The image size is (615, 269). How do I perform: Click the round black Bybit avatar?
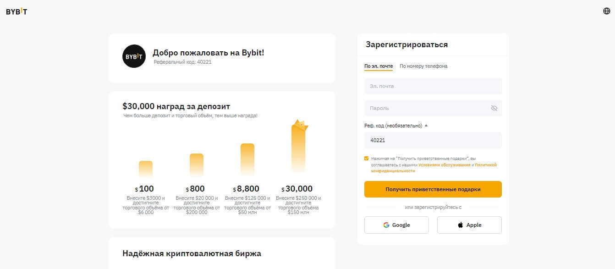[x=134, y=56]
